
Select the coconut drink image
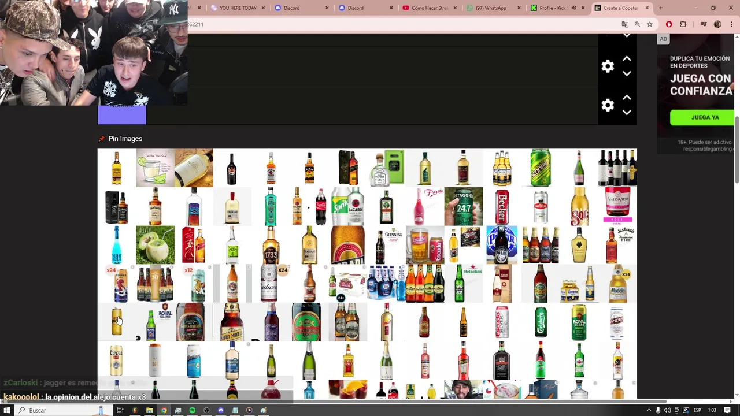point(155,245)
